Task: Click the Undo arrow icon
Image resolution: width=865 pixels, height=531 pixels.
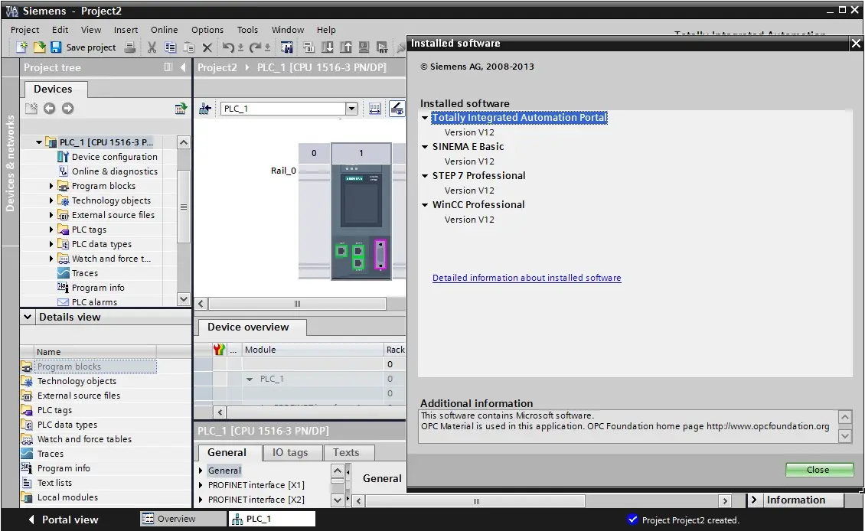Action: coord(228,47)
